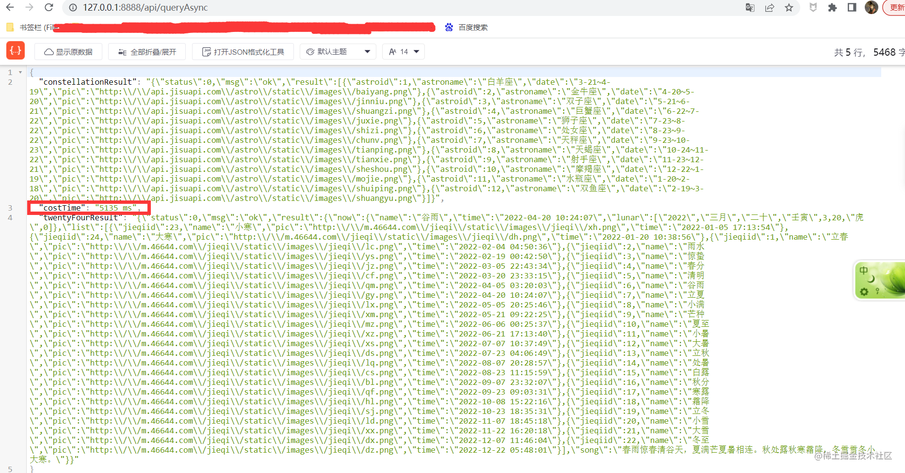Image resolution: width=905 pixels, height=473 pixels.
Task: Open the input method gear settings icon
Action: tap(864, 291)
